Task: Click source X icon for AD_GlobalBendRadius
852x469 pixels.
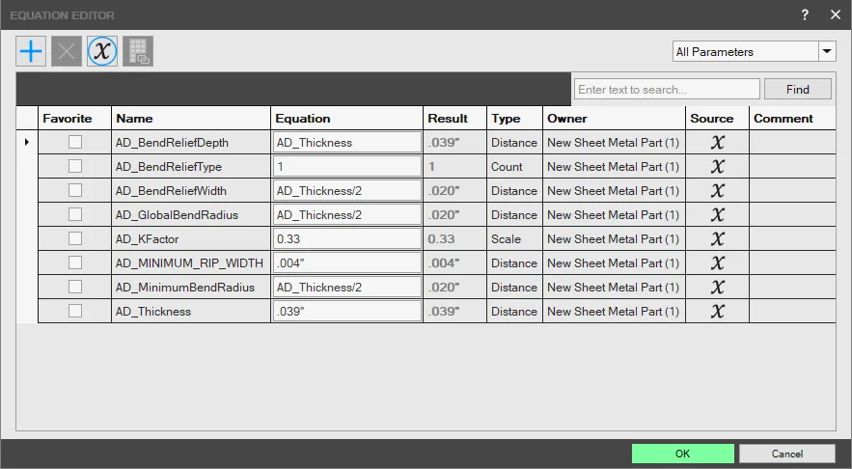Action: tap(717, 214)
